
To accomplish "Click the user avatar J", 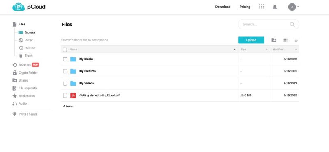I will coord(292,7).
